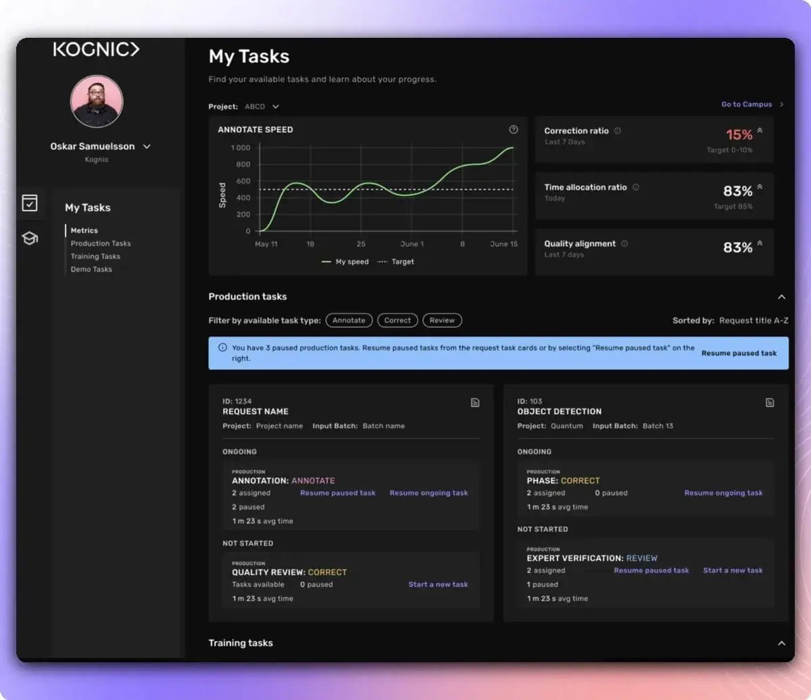
Task: Change sorting from Request title A-Z
Action: (754, 321)
